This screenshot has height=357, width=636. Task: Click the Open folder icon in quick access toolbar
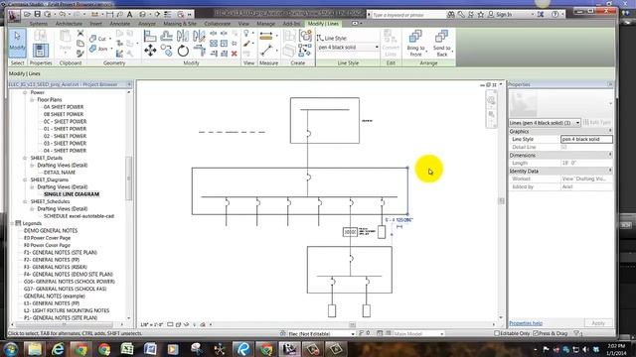(27, 14)
